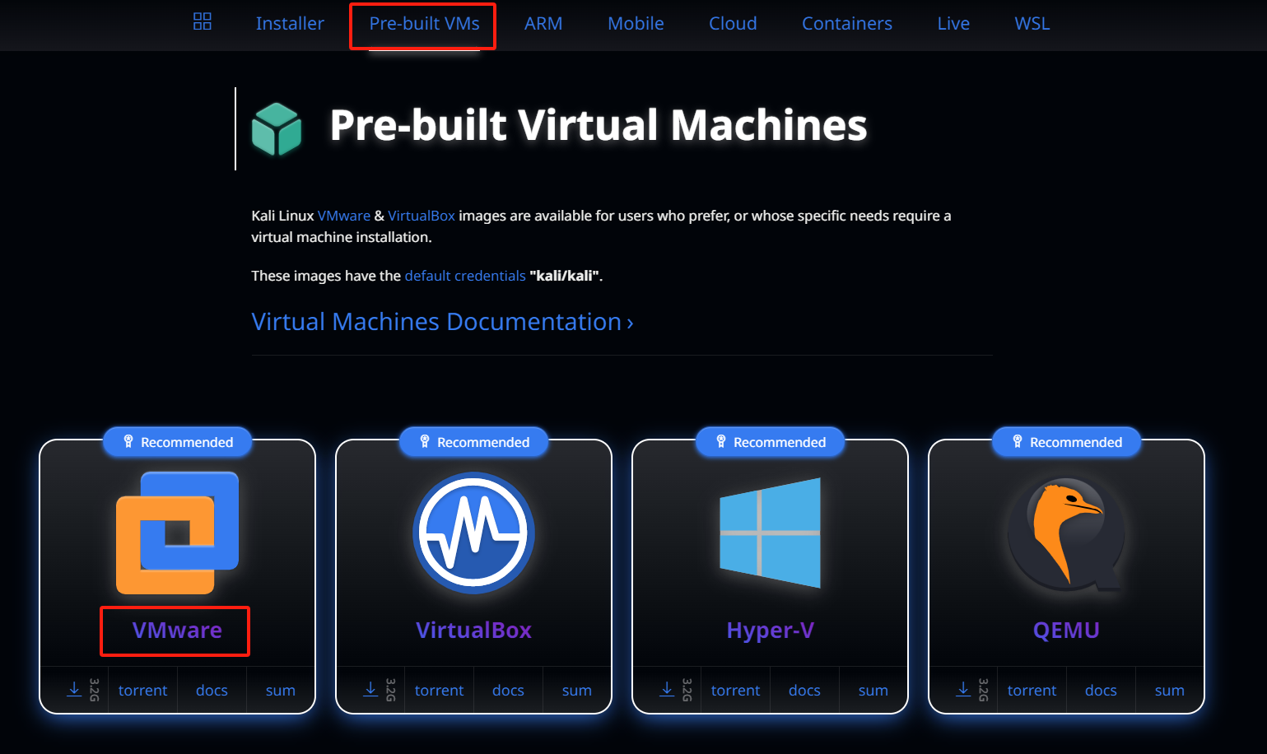1267x754 pixels.
Task: Open Virtual Machines Documentation link
Action: click(x=442, y=322)
